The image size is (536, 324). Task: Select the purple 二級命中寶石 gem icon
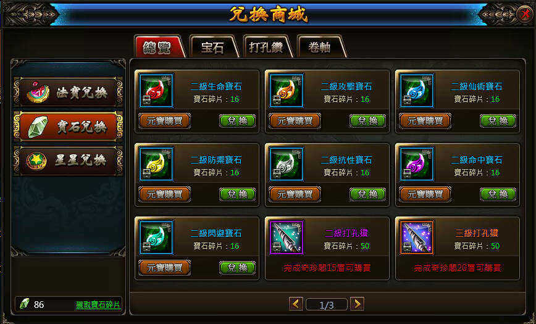[x=417, y=164]
